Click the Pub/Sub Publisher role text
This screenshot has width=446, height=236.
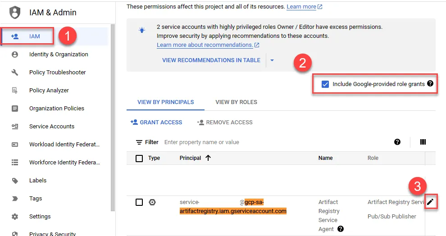click(391, 216)
